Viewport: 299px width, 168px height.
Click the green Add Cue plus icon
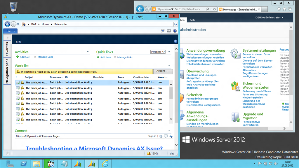tap(17, 57)
